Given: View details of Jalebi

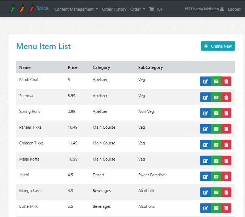Looking at the screenshot, I should pos(216,177).
